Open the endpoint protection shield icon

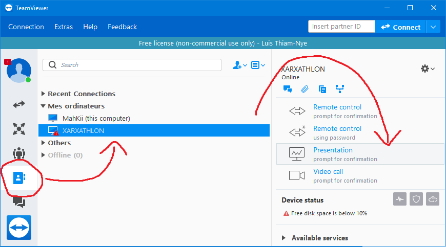click(x=416, y=199)
